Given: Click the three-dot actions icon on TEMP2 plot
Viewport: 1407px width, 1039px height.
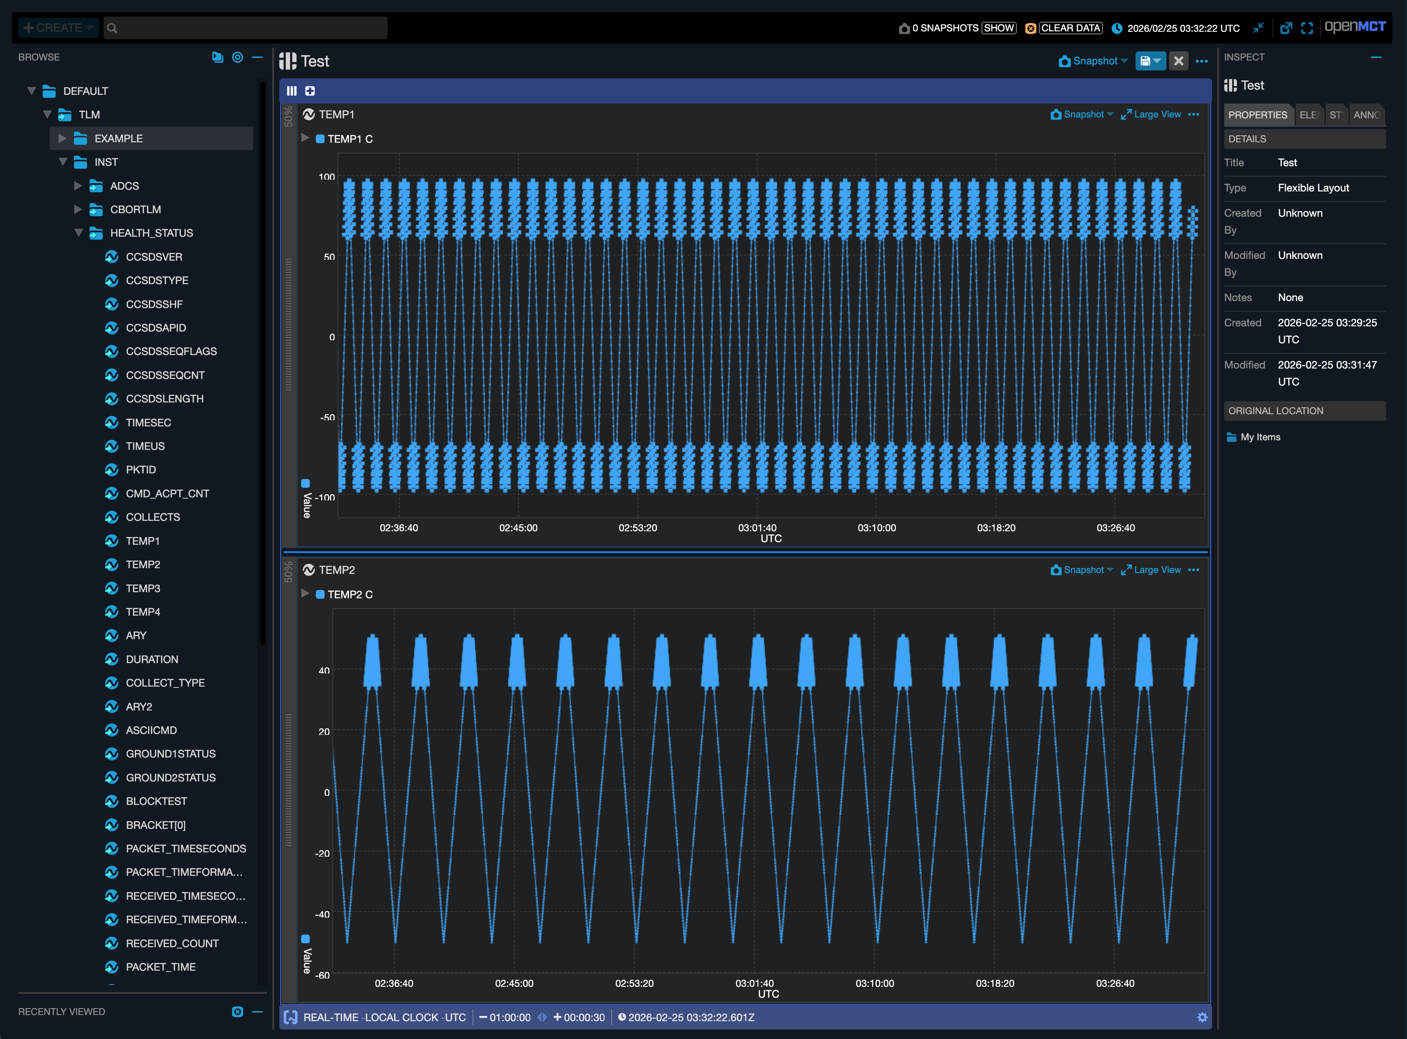Looking at the screenshot, I should [x=1194, y=570].
